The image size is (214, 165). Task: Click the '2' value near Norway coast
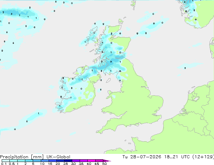click(x=185, y=2)
